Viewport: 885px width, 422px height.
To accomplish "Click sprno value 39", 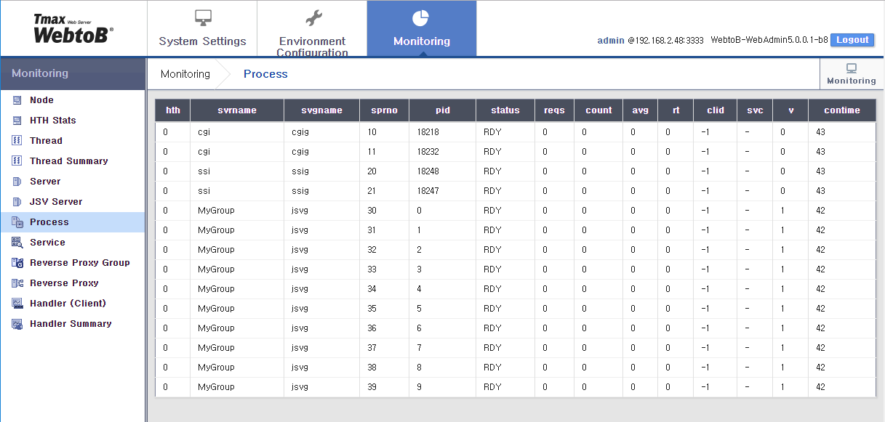I will 372,387.
